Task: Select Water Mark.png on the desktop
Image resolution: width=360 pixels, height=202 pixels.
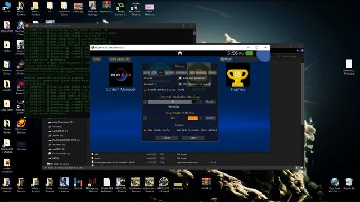Action: [x=150, y=10]
